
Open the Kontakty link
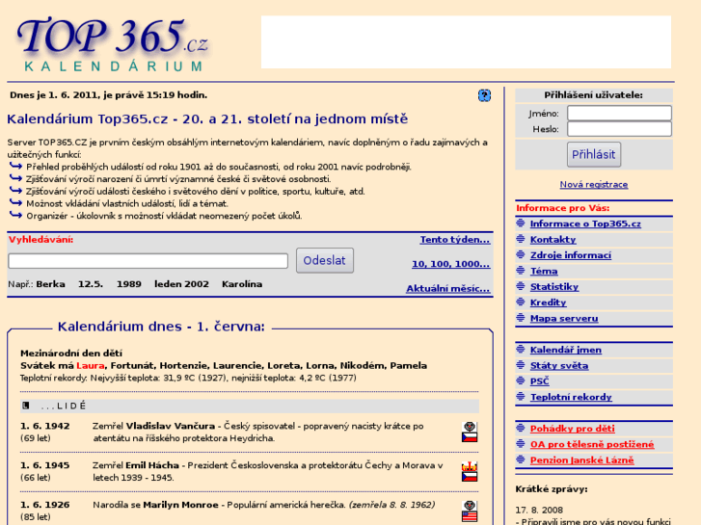pos(553,240)
